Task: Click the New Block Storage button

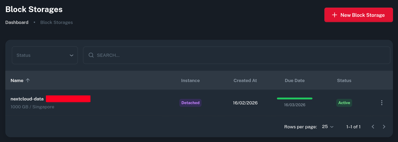Action: (x=358, y=15)
